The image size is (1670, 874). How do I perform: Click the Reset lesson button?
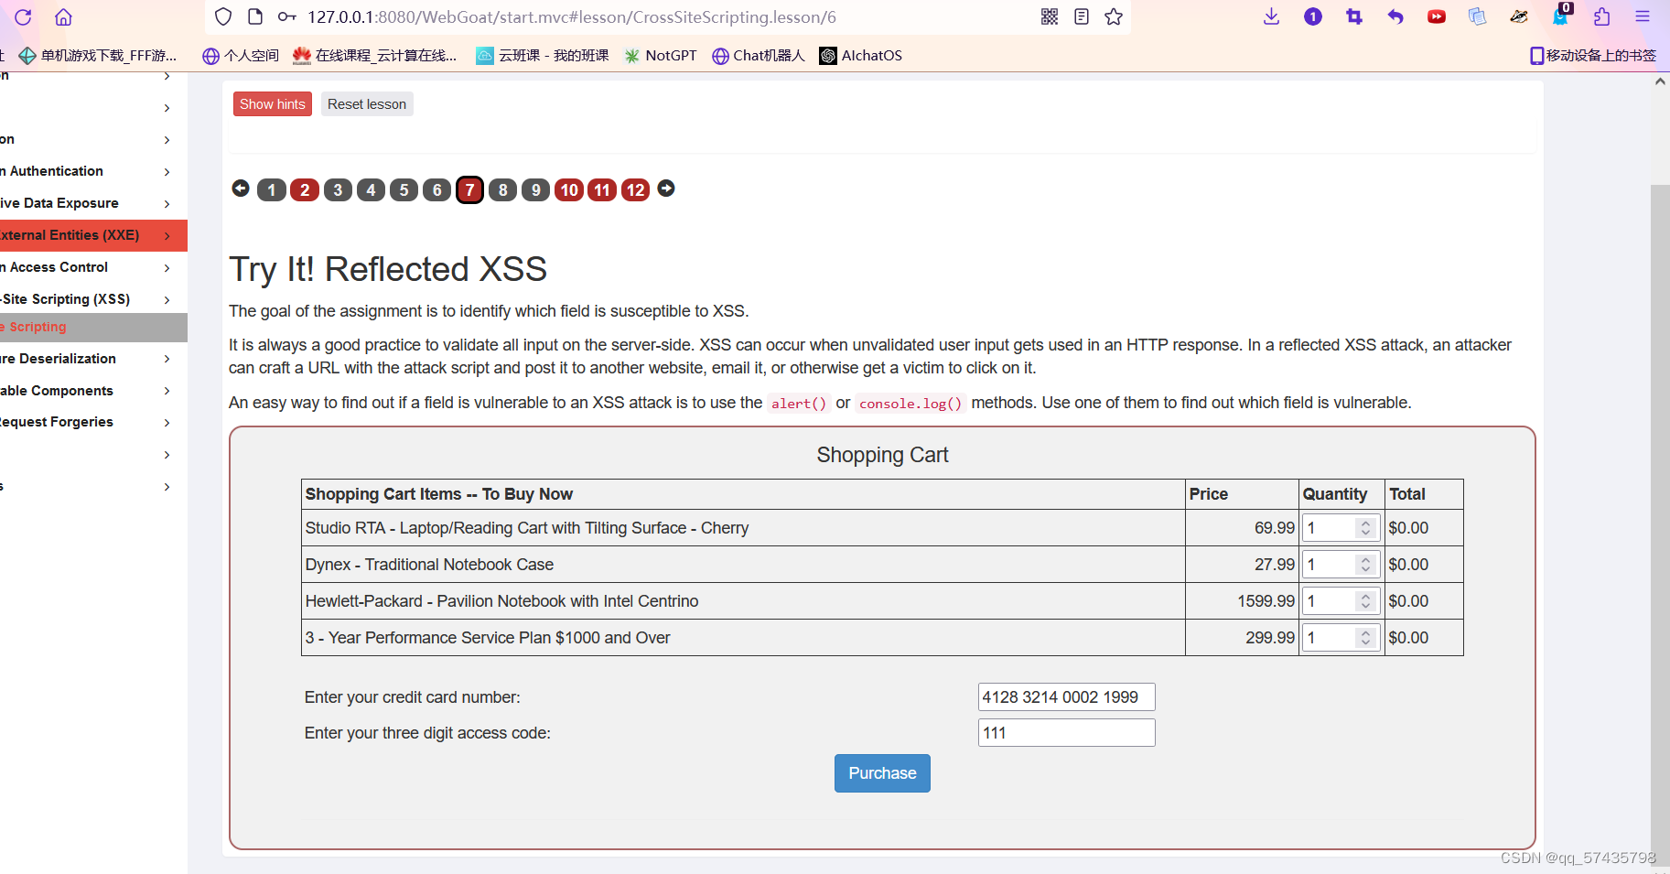tap(367, 104)
